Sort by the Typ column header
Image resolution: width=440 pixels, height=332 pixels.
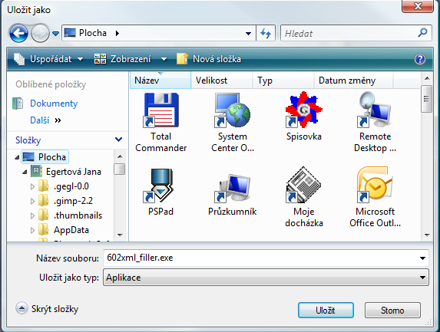pos(283,81)
